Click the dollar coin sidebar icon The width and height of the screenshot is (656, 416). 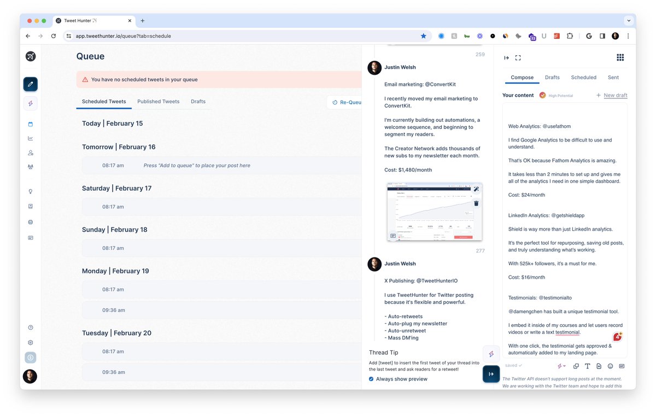click(31, 358)
